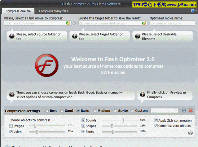
Task: Click the Fonts compression slider
Action: [119, 132]
